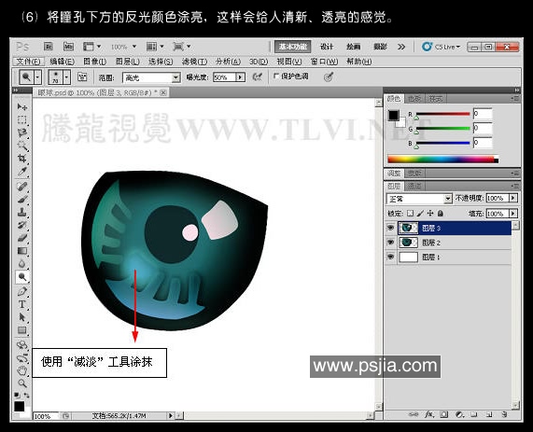Select the Hand tool

(22, 370)
